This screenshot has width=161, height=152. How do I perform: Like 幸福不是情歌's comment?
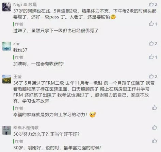point(155,127)
